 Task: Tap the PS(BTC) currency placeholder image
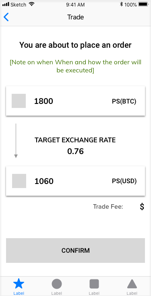(x=19, y=101)
